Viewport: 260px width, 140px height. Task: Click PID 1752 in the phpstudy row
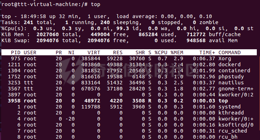pos(14,77)
